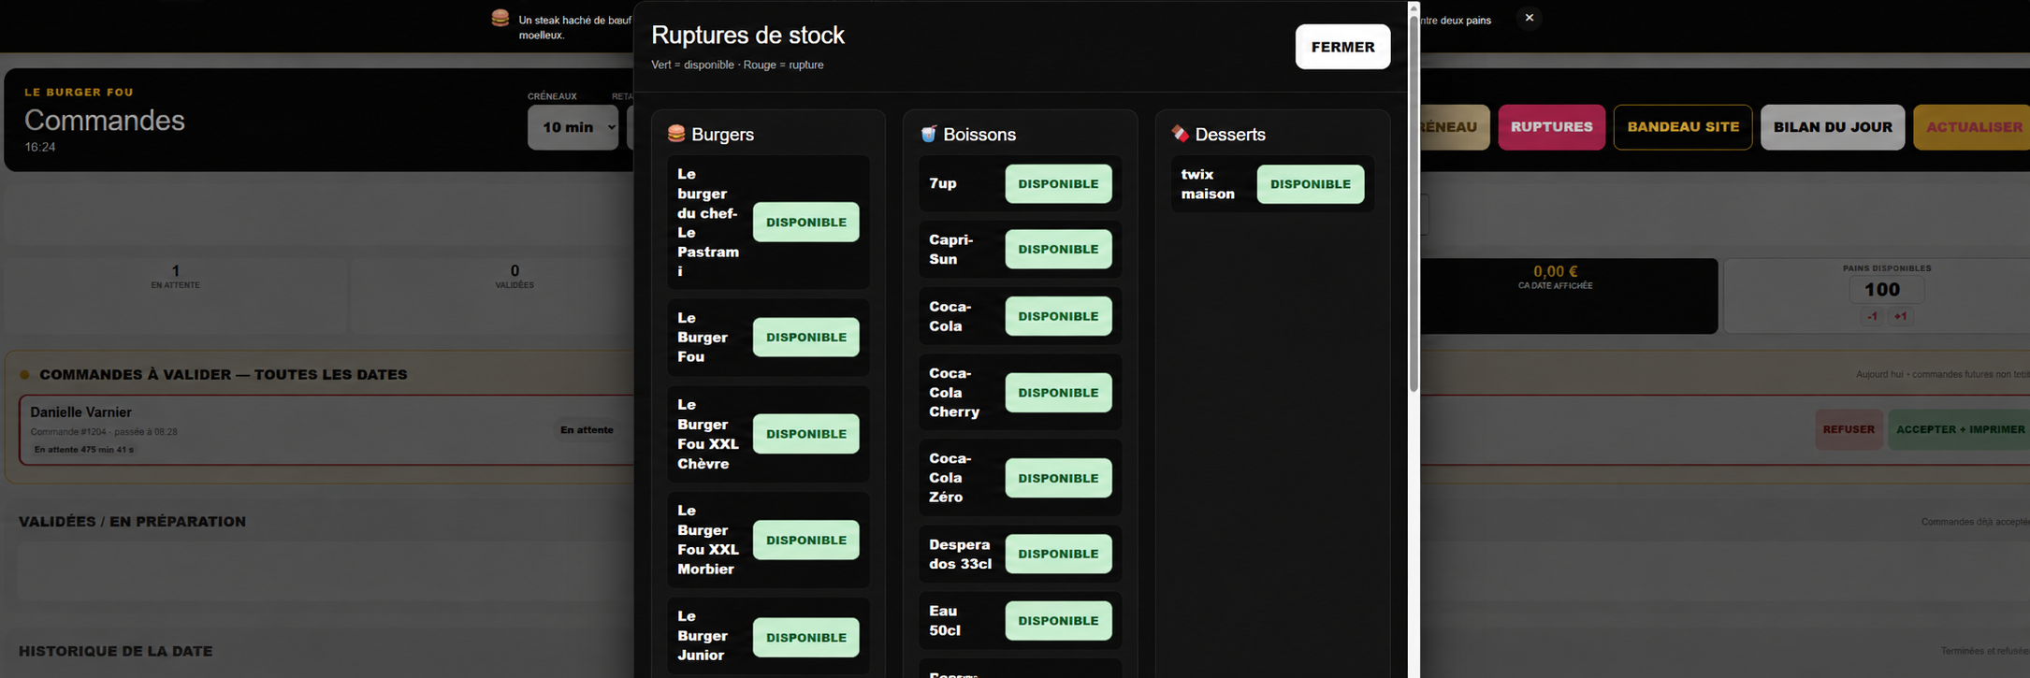Increase available buns with +1
The image size is (2030, 678).
1900,316
